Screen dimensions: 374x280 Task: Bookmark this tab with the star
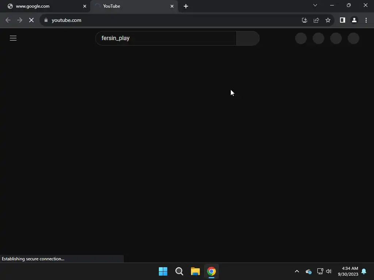pyautogui.click(x=328, y=20)
